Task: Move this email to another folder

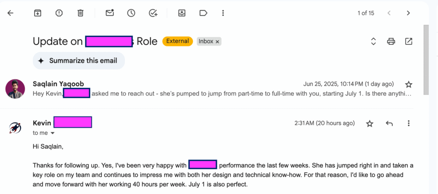Action: pyautogui.click(x=182, y=13)
